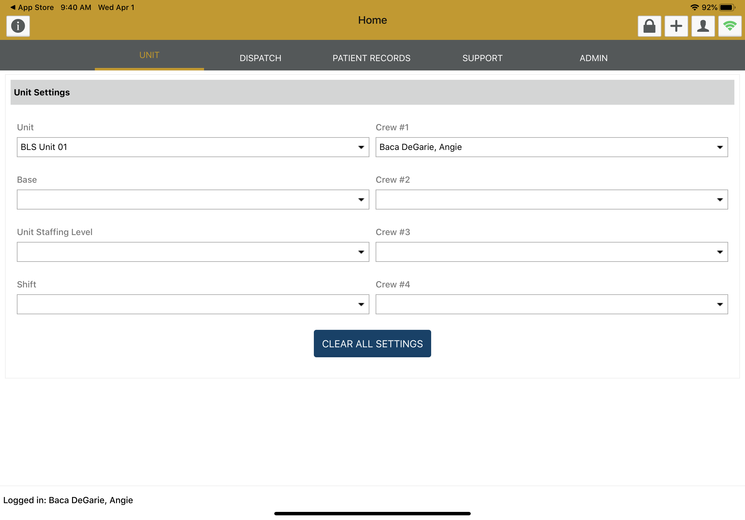
Task: Open the Base dropdown
Action: 193,200
